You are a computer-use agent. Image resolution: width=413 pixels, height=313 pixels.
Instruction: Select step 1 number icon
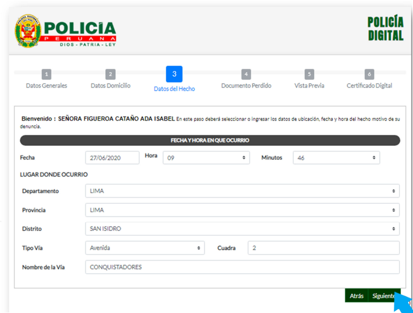[x=47, y=74]
